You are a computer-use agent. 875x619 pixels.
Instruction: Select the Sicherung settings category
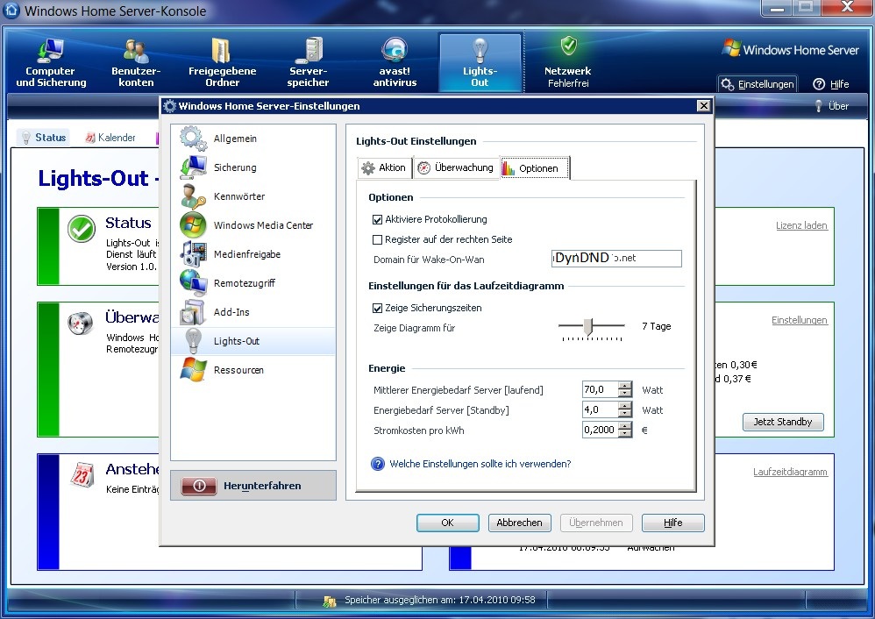(253, 167)
